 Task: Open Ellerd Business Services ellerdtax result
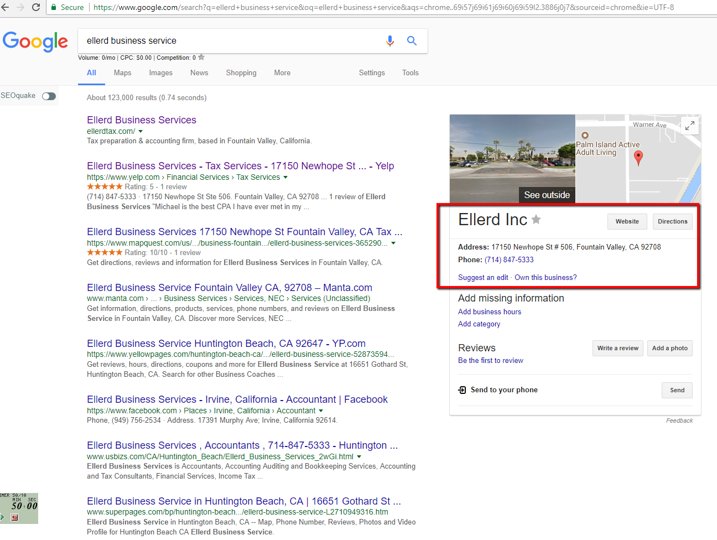[142, 120]
